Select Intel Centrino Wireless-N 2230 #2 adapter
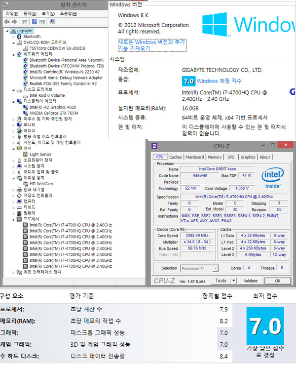Viewport: 296px width, 365px height. (x=65, y=72)
